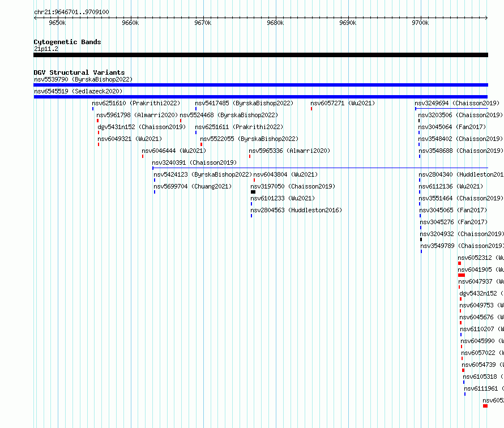The image size is (504, 428).
Task: Click nsv6112136 (Wu2021) label
Action: pos(451,186)
